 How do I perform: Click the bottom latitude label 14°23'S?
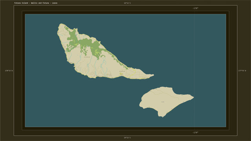[127, 137]
